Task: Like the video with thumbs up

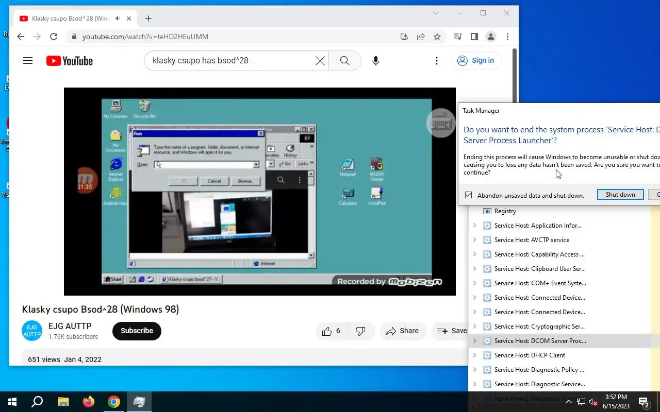Action: tap(332, 331)
